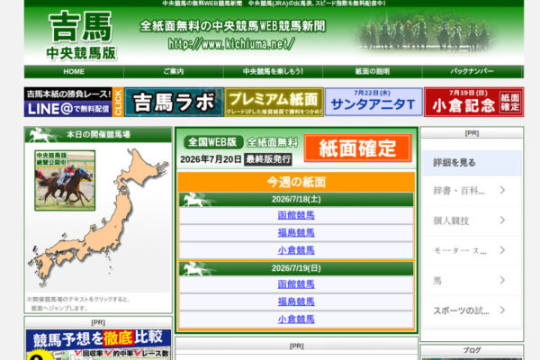This screenshot has width=540, height=360.
Task: Click the 2026年7月20日 date text
Action: pos(211,159)
